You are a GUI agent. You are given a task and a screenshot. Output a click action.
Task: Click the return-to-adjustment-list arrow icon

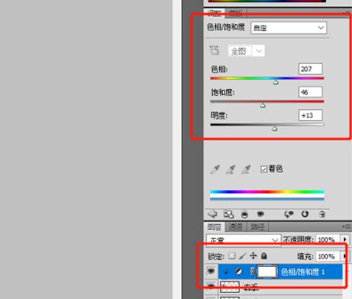(x=212, y=214)
